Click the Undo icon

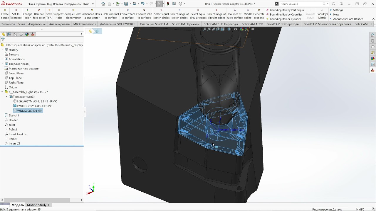(x=142, y=4)
